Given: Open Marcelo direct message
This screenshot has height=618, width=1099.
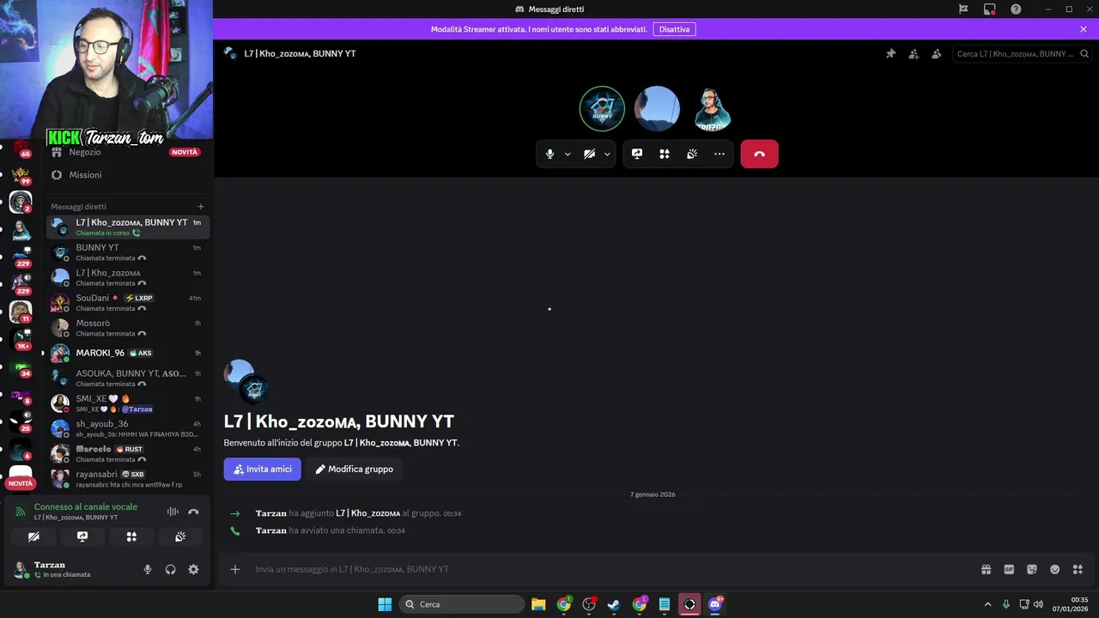Looking at the screenshot, I should pyautogui.click(x=127, y=453).
